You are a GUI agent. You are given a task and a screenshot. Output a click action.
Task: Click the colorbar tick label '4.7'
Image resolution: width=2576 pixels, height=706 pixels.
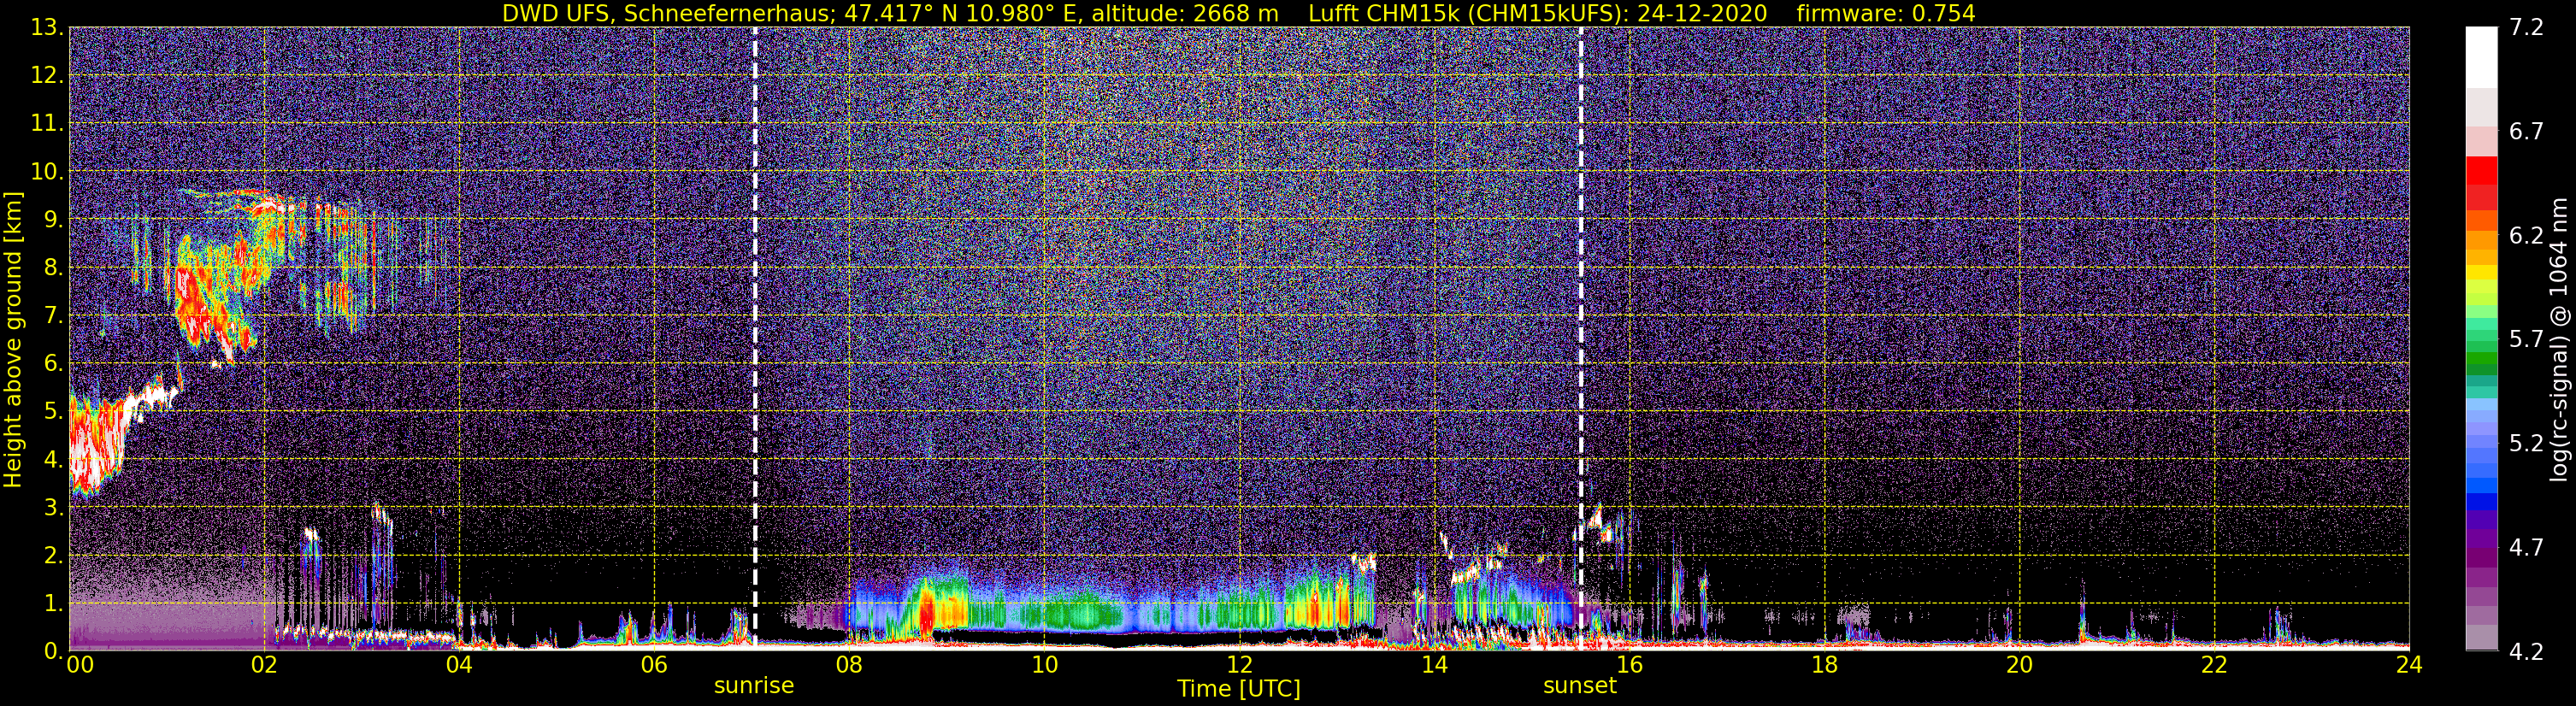click(x=2527, y=548)
